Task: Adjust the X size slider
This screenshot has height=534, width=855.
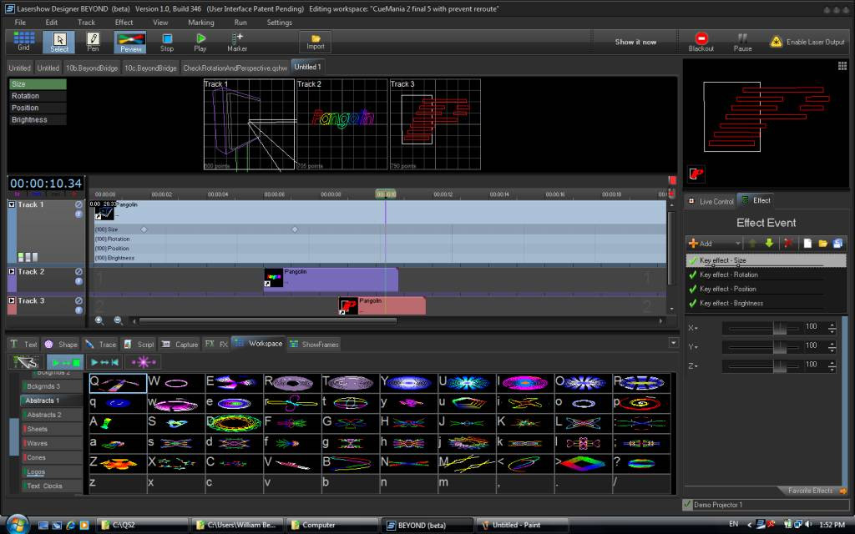Action: 779,328
